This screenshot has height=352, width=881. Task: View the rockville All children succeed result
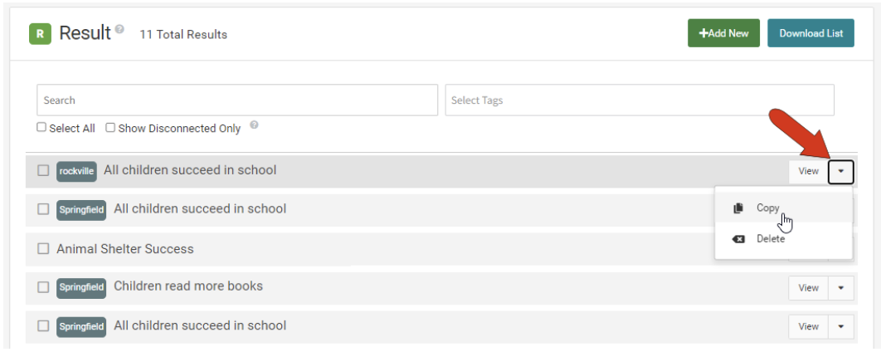808,171
